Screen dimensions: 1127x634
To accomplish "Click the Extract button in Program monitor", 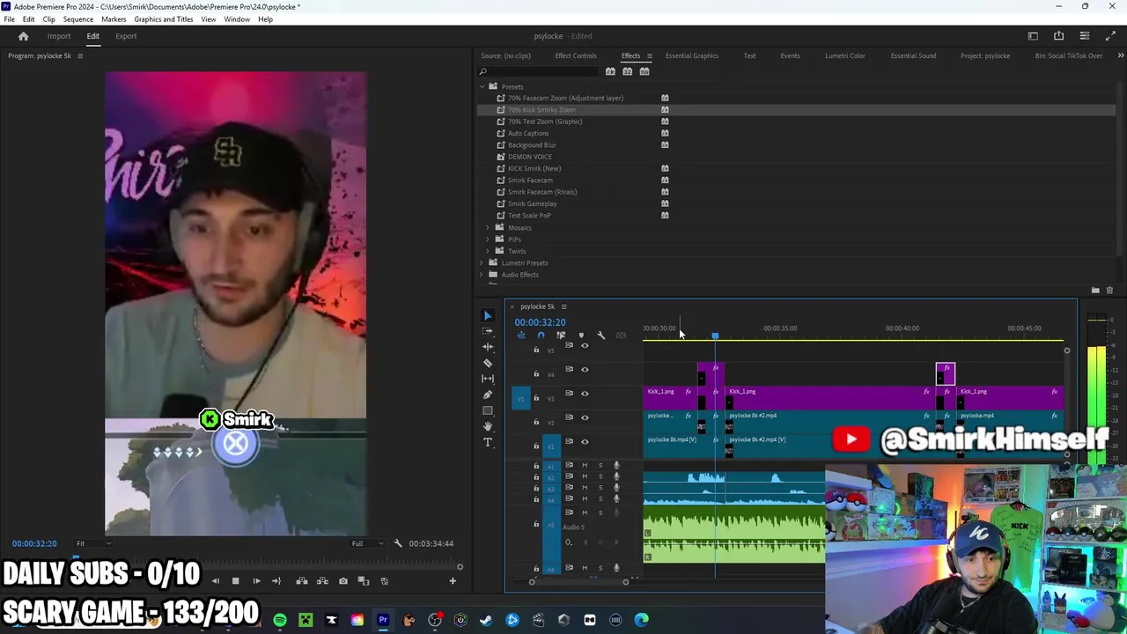I will tap(322, 581).
